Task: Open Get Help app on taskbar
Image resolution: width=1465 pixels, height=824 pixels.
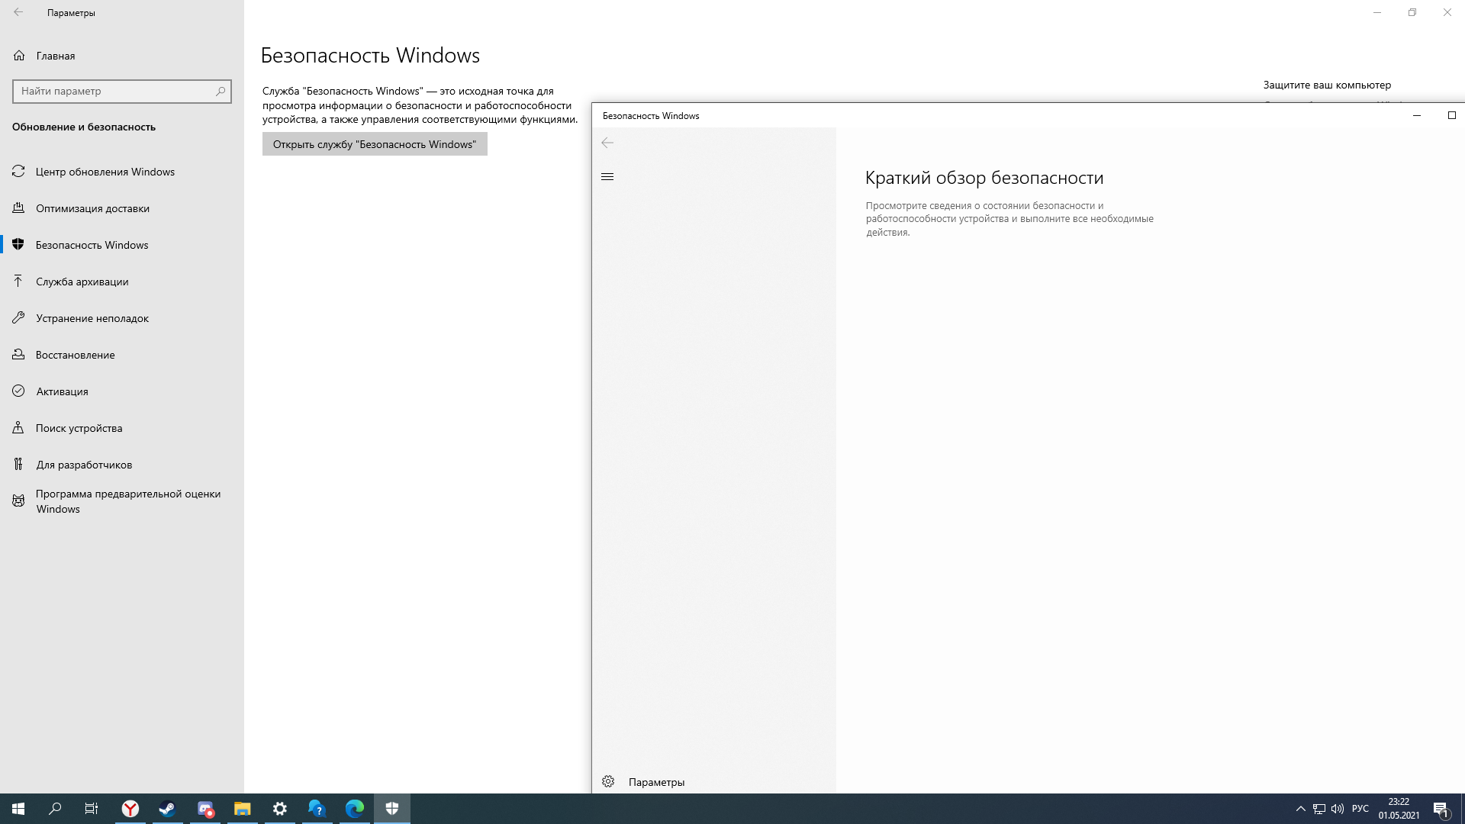Action: point(317,809)
